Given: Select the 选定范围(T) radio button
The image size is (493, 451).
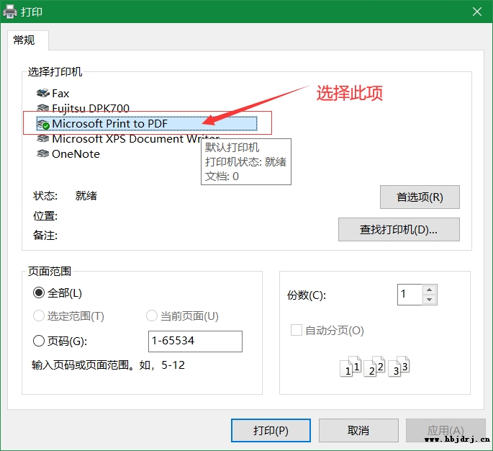Looking at the screenshot, I should point(39,316).
